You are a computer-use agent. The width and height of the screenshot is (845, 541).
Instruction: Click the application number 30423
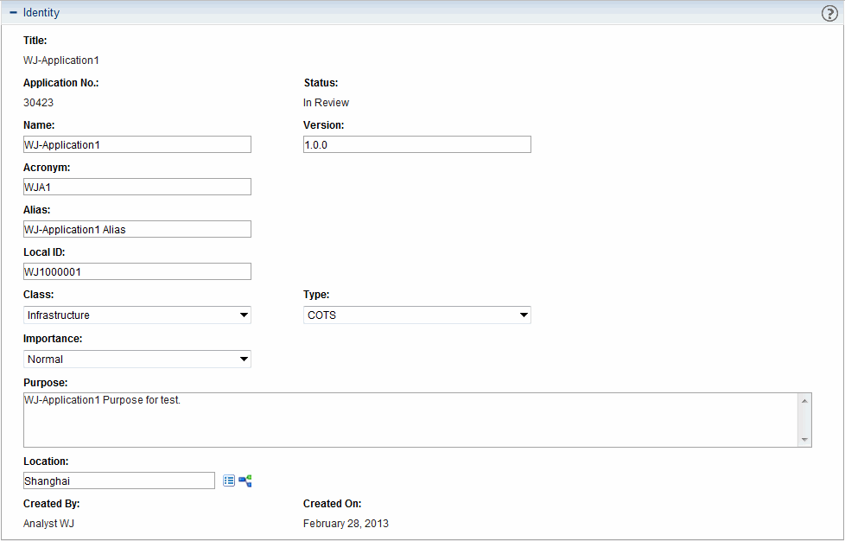click(x=39, y=103)
